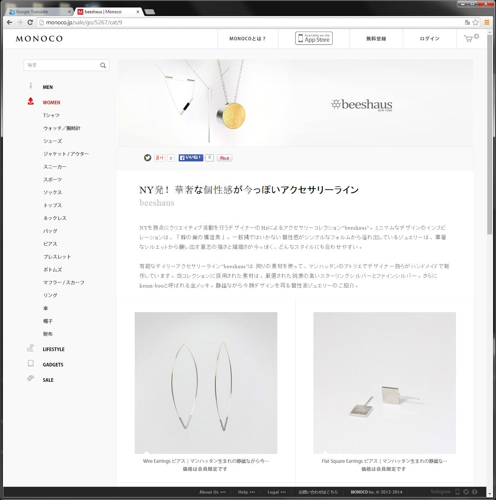Screen dimensions: 496x500
Task: Select バッグ subcategory
Action: [50, 231]
